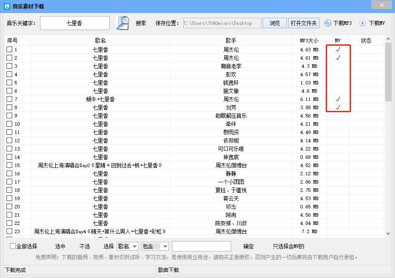Viewport: 395px width, 278px height.
Task: Click the 下载MP3 download icon
Action: [327, 23]
